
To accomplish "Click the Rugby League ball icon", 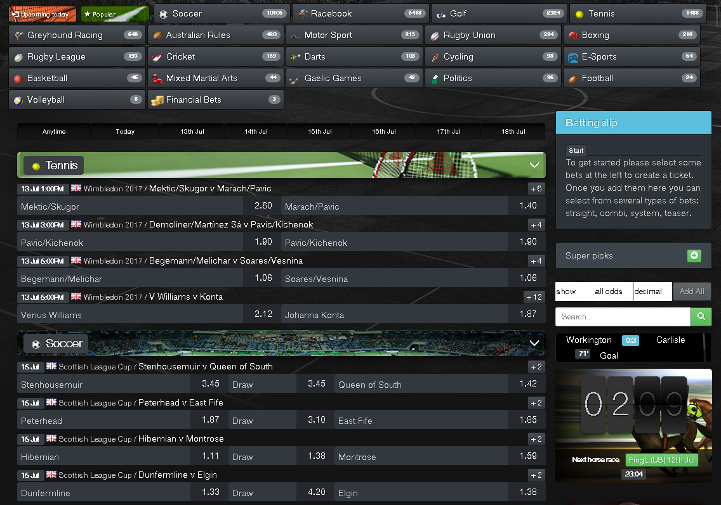I will 18,57.
